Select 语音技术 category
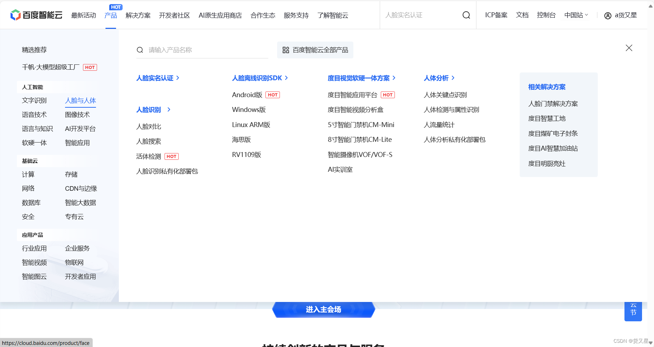654x347 pixels. click(34, 115)
